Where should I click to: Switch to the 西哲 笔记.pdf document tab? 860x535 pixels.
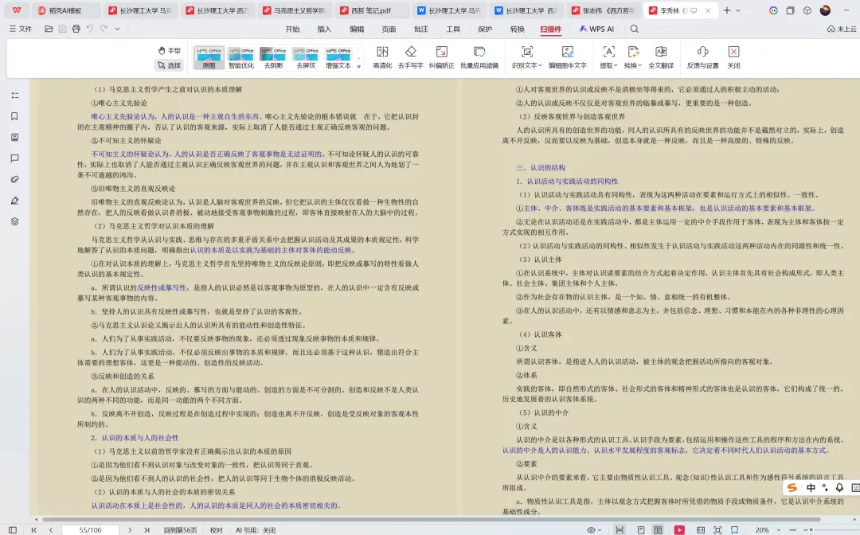371,10
